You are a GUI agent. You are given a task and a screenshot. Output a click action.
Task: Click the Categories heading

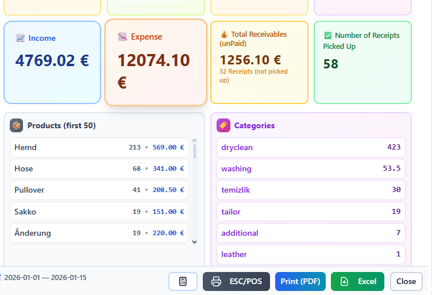tap(254, 125)
